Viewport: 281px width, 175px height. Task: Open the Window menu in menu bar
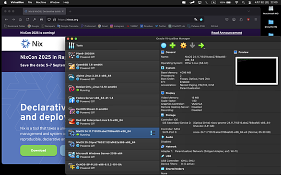click(55, 2)
